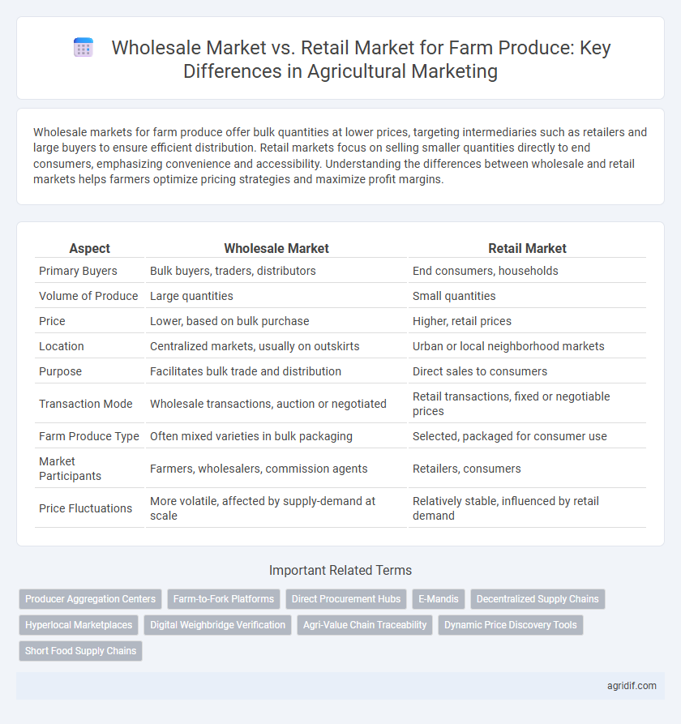
Task: Click the 'Large quantities' cell
Action: point(191,296)
